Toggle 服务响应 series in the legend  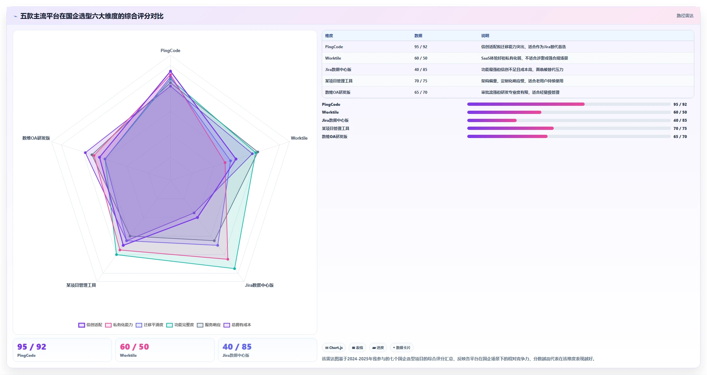(x=209, y=325)
